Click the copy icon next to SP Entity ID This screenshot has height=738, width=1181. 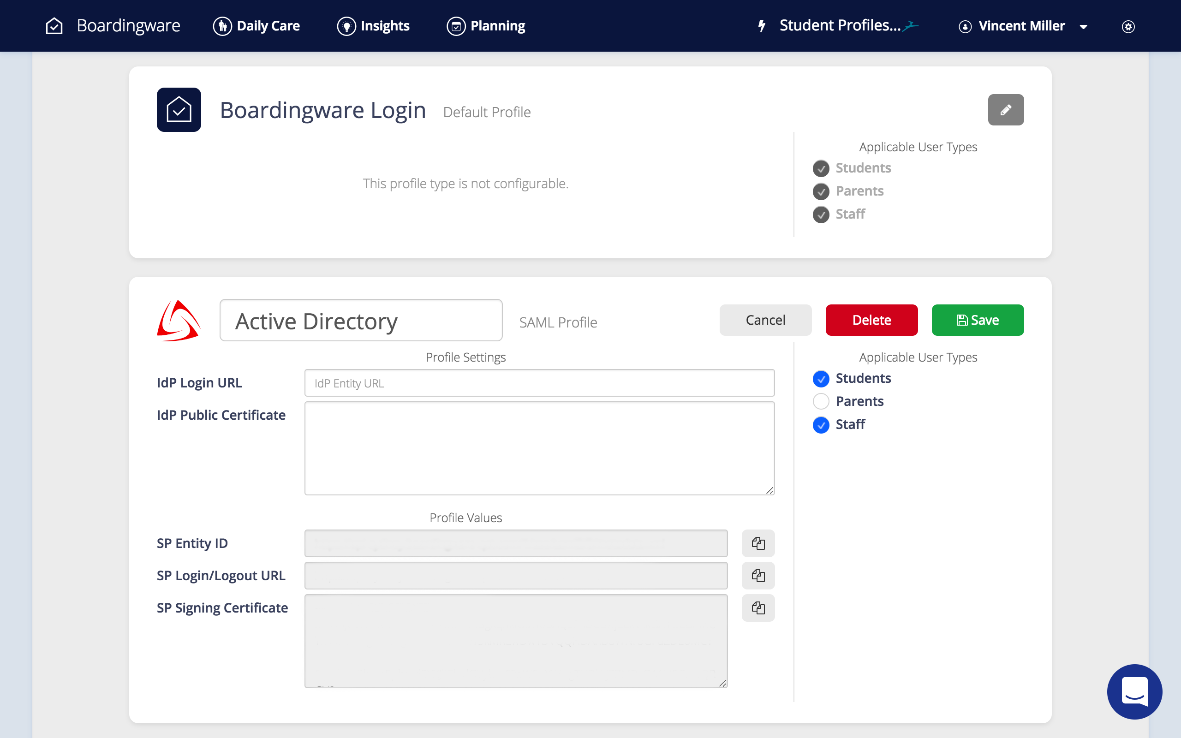coord(758,543)
